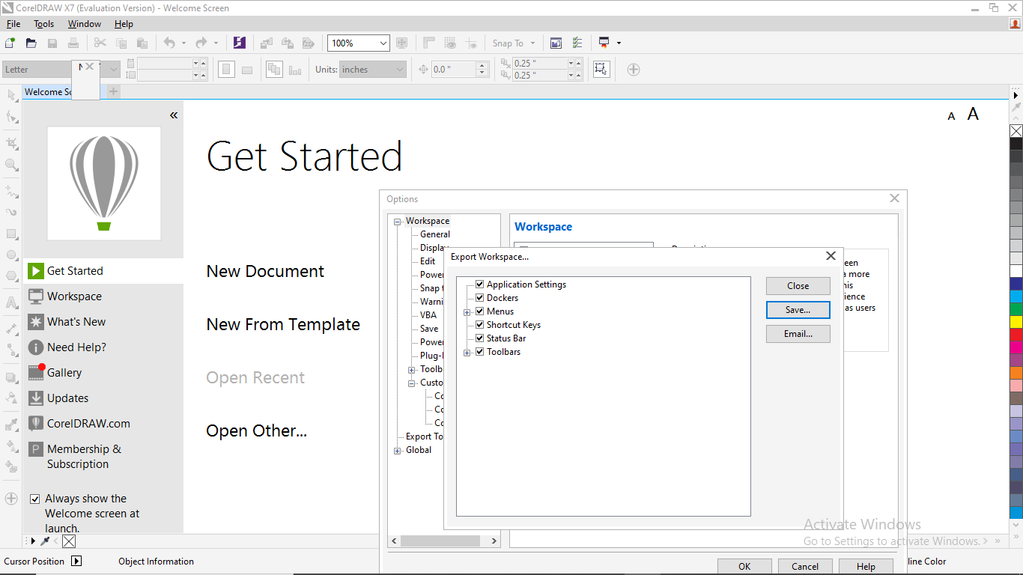Select the Ellipse tool in the toolbox

coord(11,255)
